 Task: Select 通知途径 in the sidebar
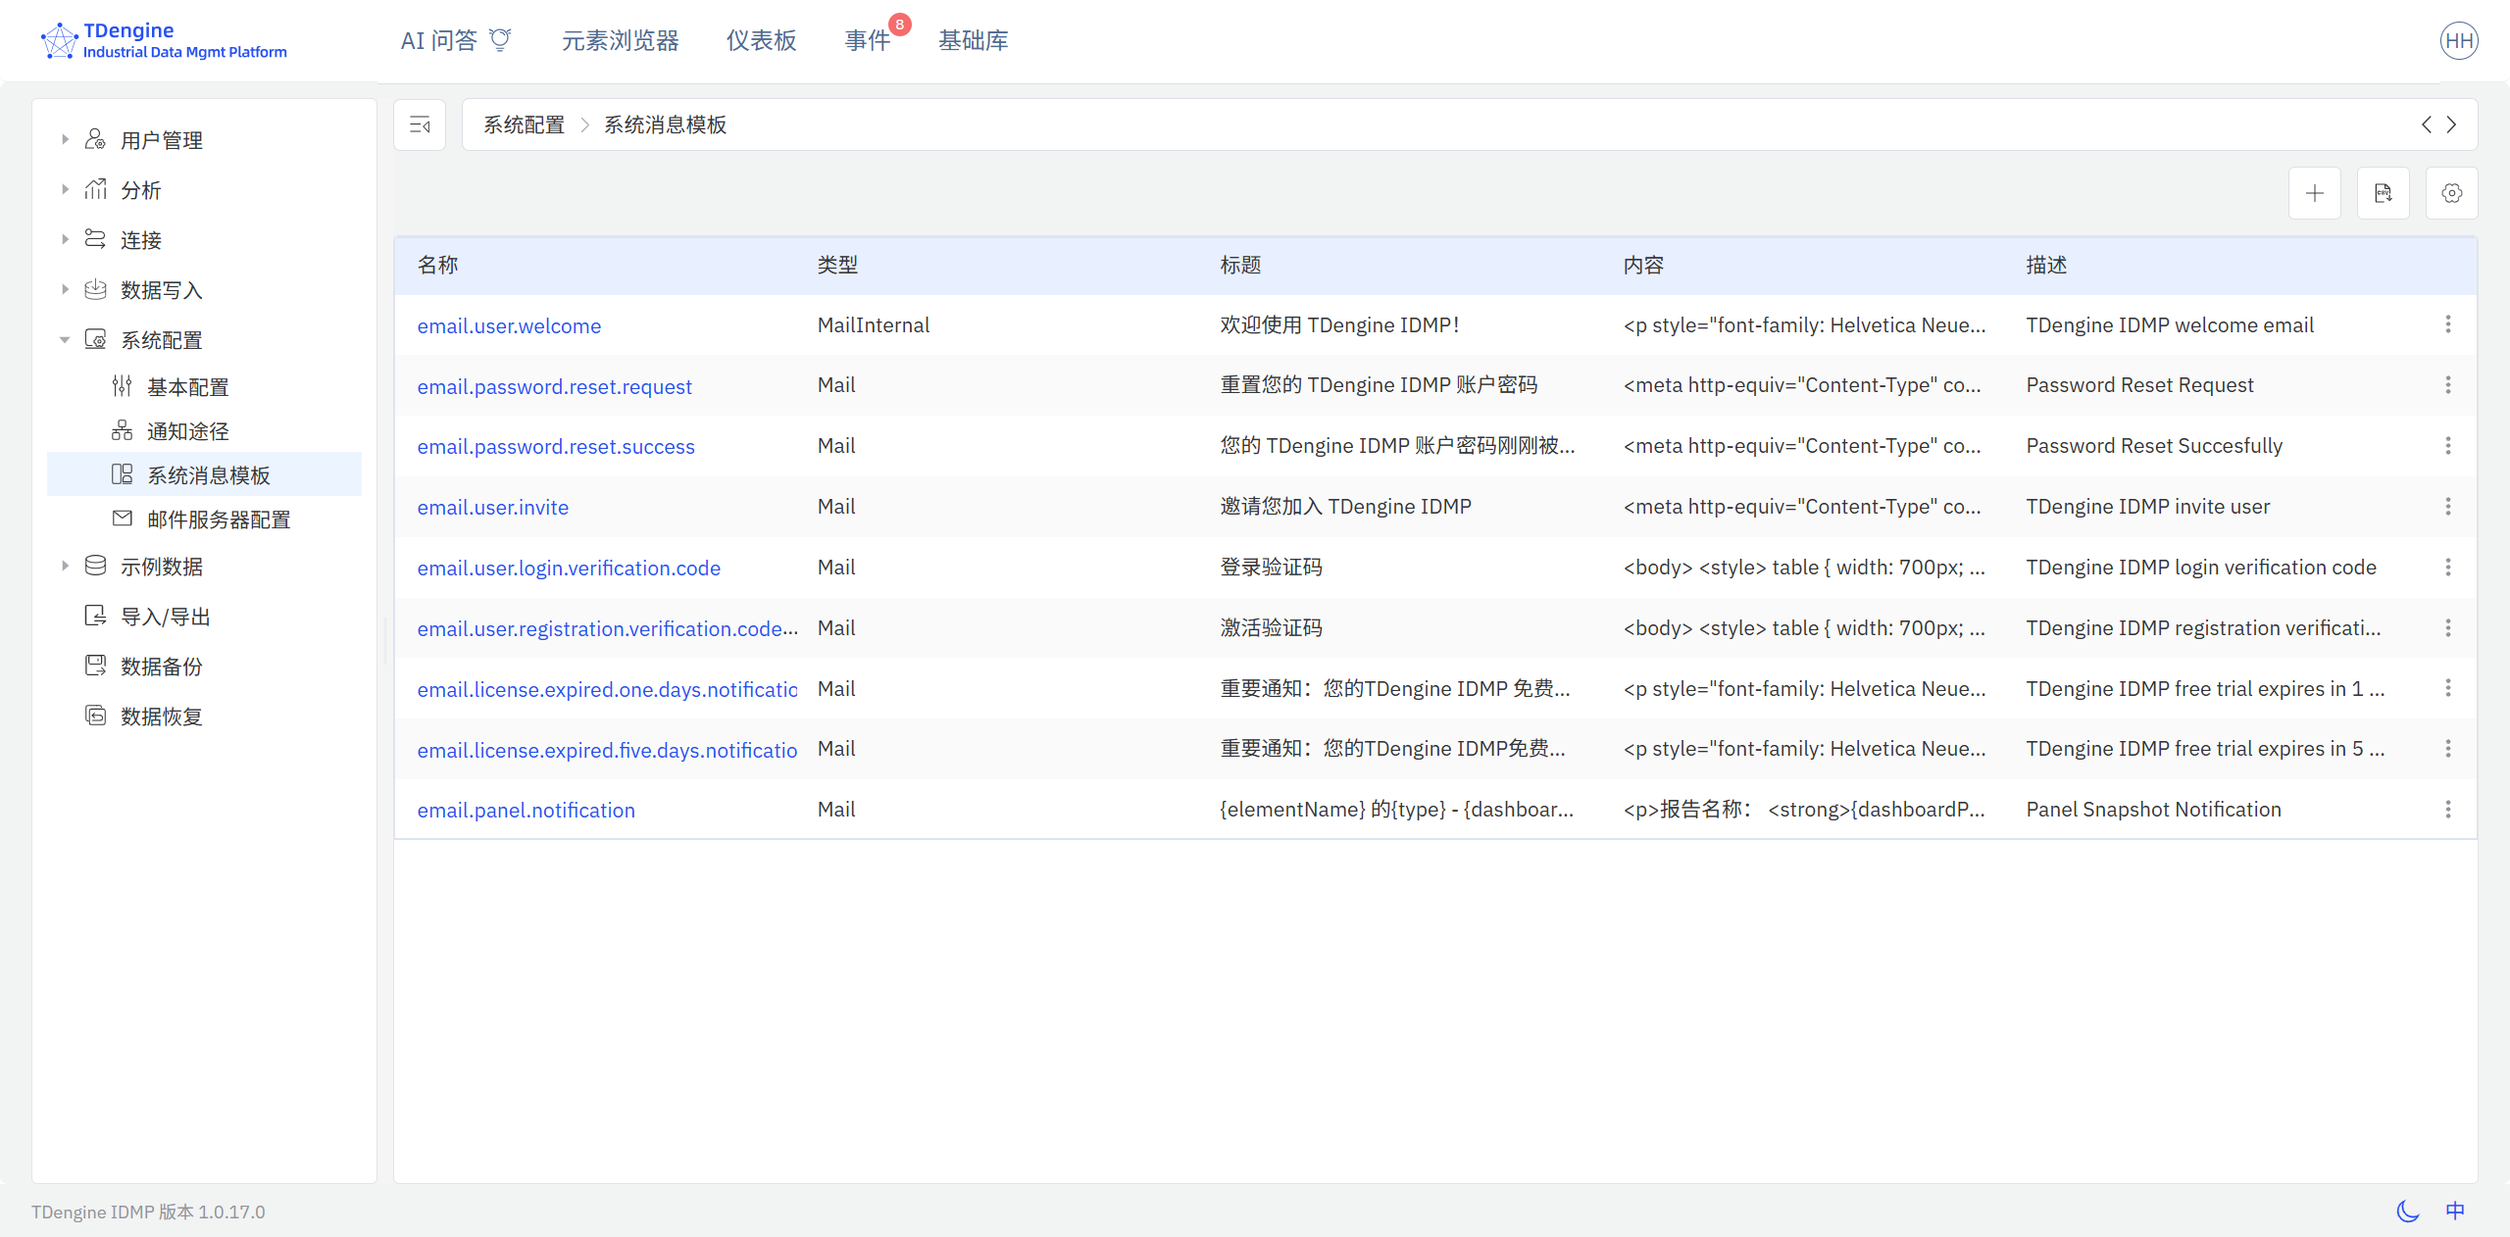(x=204, y=431)
